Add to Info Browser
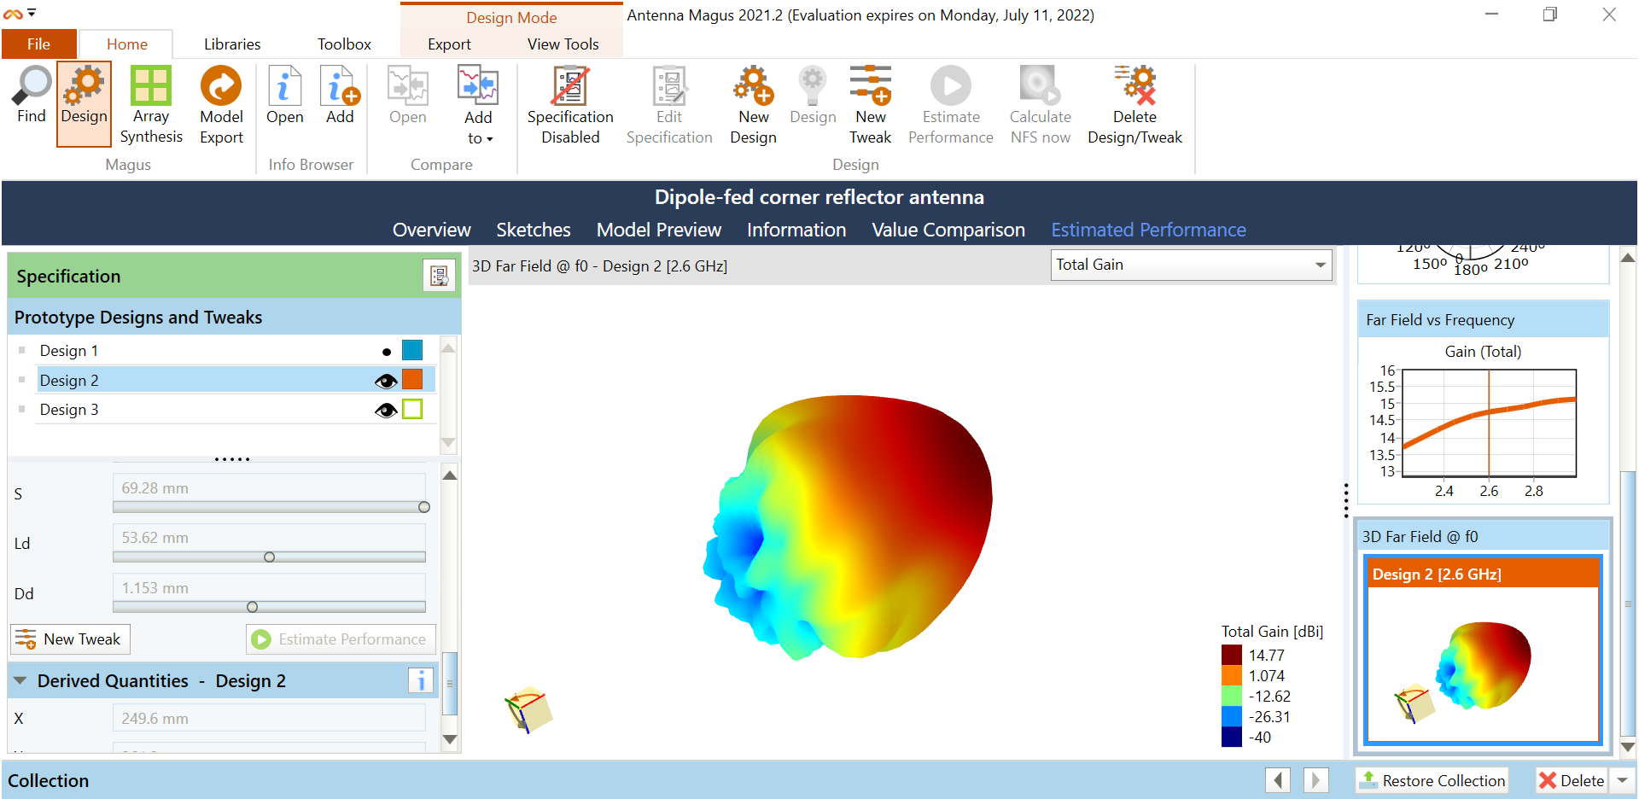This screenshot has width=1639, height=799. pos(340,96)
